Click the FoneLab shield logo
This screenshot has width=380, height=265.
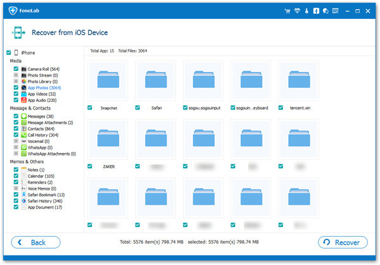tap(13, 11)
